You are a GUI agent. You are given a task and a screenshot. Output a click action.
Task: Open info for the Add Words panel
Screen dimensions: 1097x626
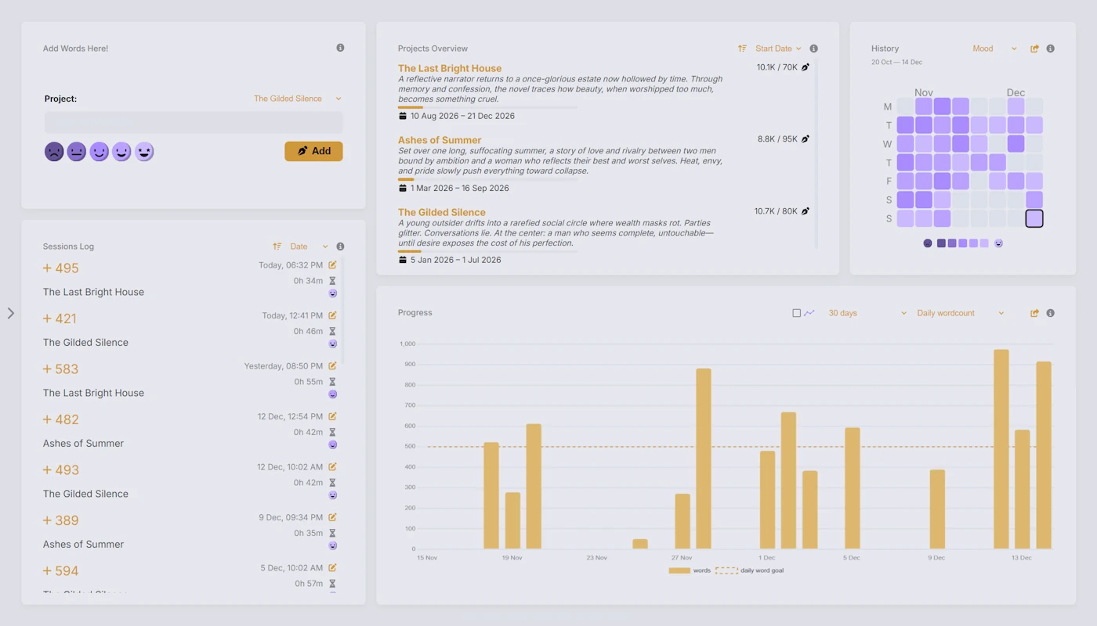340,47
